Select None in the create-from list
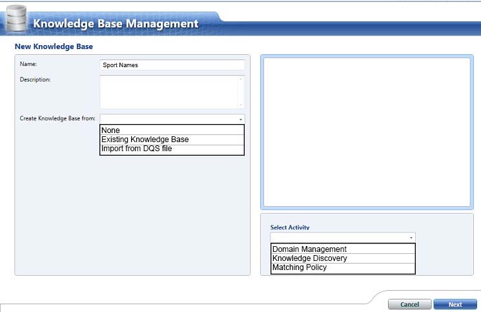 coord(172,130)
